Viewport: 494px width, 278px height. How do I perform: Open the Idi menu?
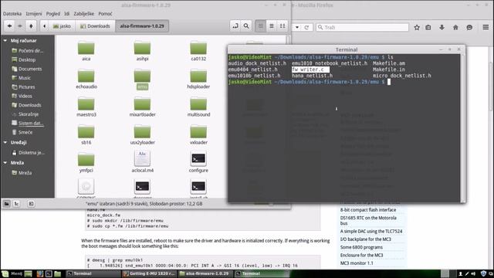[x=67, y=14]
